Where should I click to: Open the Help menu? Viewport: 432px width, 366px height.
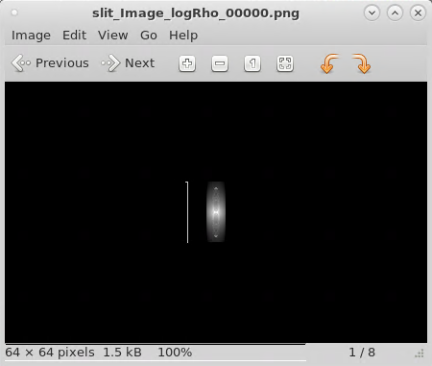click(183, 36)
